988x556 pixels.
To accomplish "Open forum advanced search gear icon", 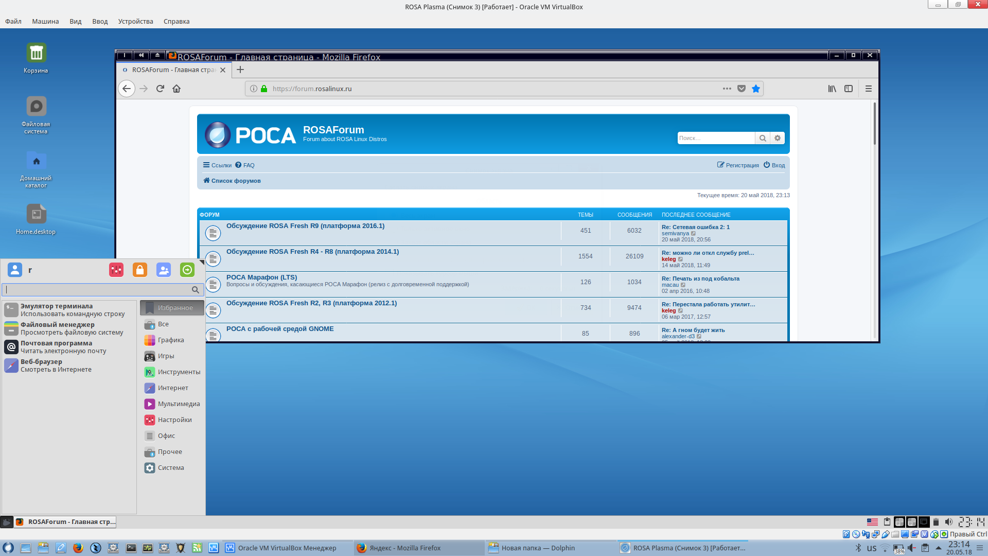I will (778, 138).
